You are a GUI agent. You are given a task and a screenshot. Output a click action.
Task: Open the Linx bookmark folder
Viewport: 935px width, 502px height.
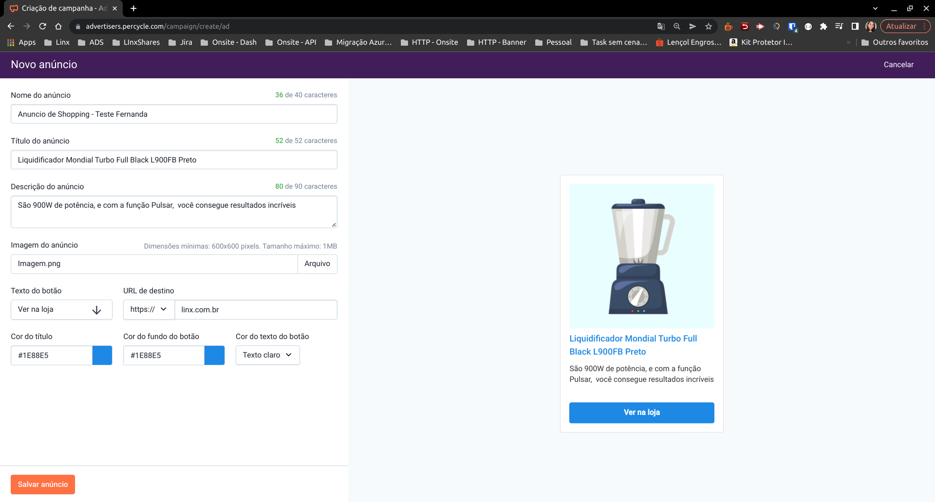(57, 42)
